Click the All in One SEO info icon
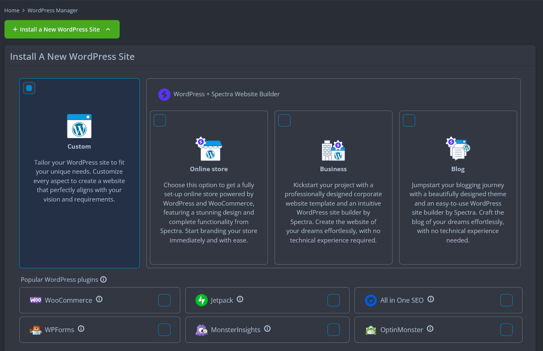Screen dimensions: 543x351 [431, 299]
